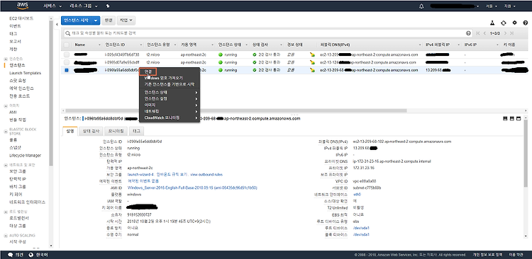
Task: Open the Windows_Server-2016 AMI ID link
Action: point(192,188)
